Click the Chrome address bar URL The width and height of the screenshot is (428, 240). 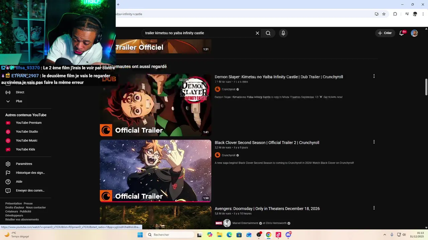[x=129, y=14]
